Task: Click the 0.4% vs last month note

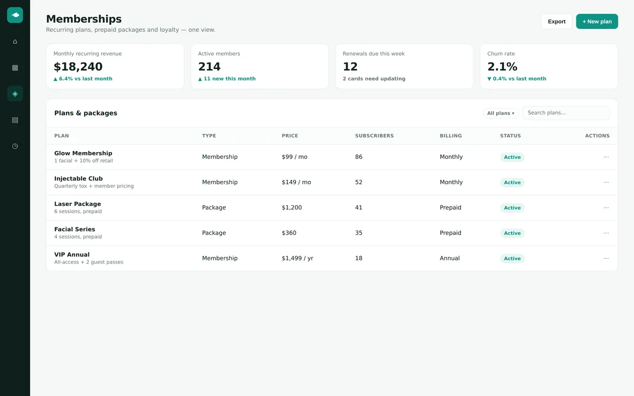Action: coord(517,79)
